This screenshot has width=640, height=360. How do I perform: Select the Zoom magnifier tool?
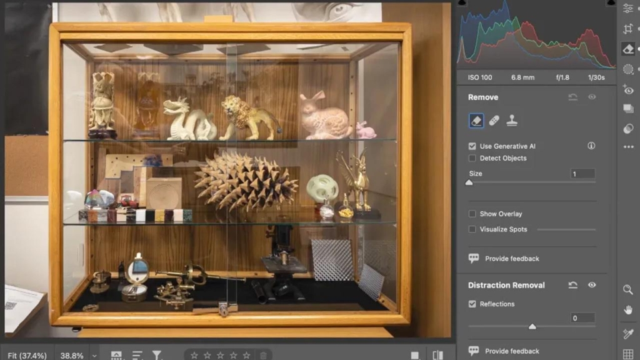(628, 290)
